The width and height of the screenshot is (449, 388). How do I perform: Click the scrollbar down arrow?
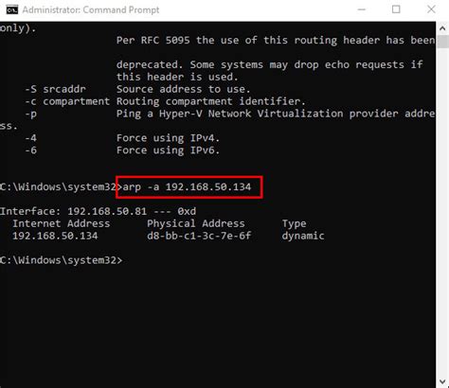tap(442, 382)
